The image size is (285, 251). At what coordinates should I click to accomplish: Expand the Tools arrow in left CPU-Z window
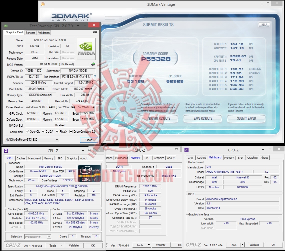pos(62,245)
